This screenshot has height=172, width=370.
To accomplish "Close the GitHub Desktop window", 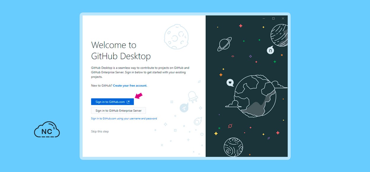I will [283, 18].
